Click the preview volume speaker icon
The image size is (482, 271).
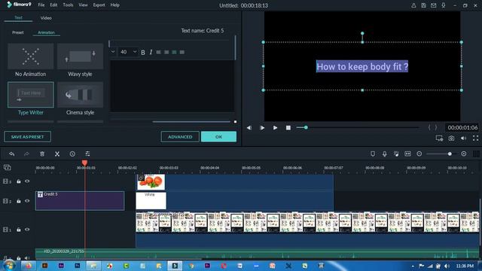click(463, 139)
